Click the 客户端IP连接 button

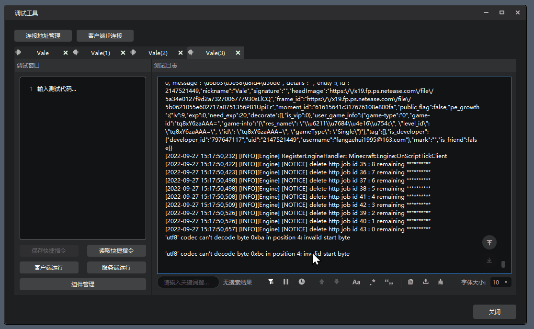[105, 36]
